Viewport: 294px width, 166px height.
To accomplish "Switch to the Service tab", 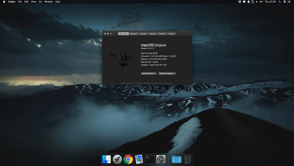I will point(171,34).
